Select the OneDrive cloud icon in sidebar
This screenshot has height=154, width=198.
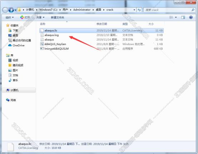(x=10, y=45)
